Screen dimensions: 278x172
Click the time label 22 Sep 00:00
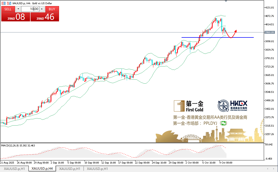point(142,163)
